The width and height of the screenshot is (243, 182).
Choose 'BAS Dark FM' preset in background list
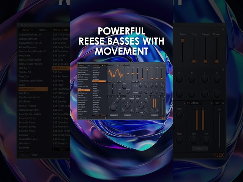(60, 56)
